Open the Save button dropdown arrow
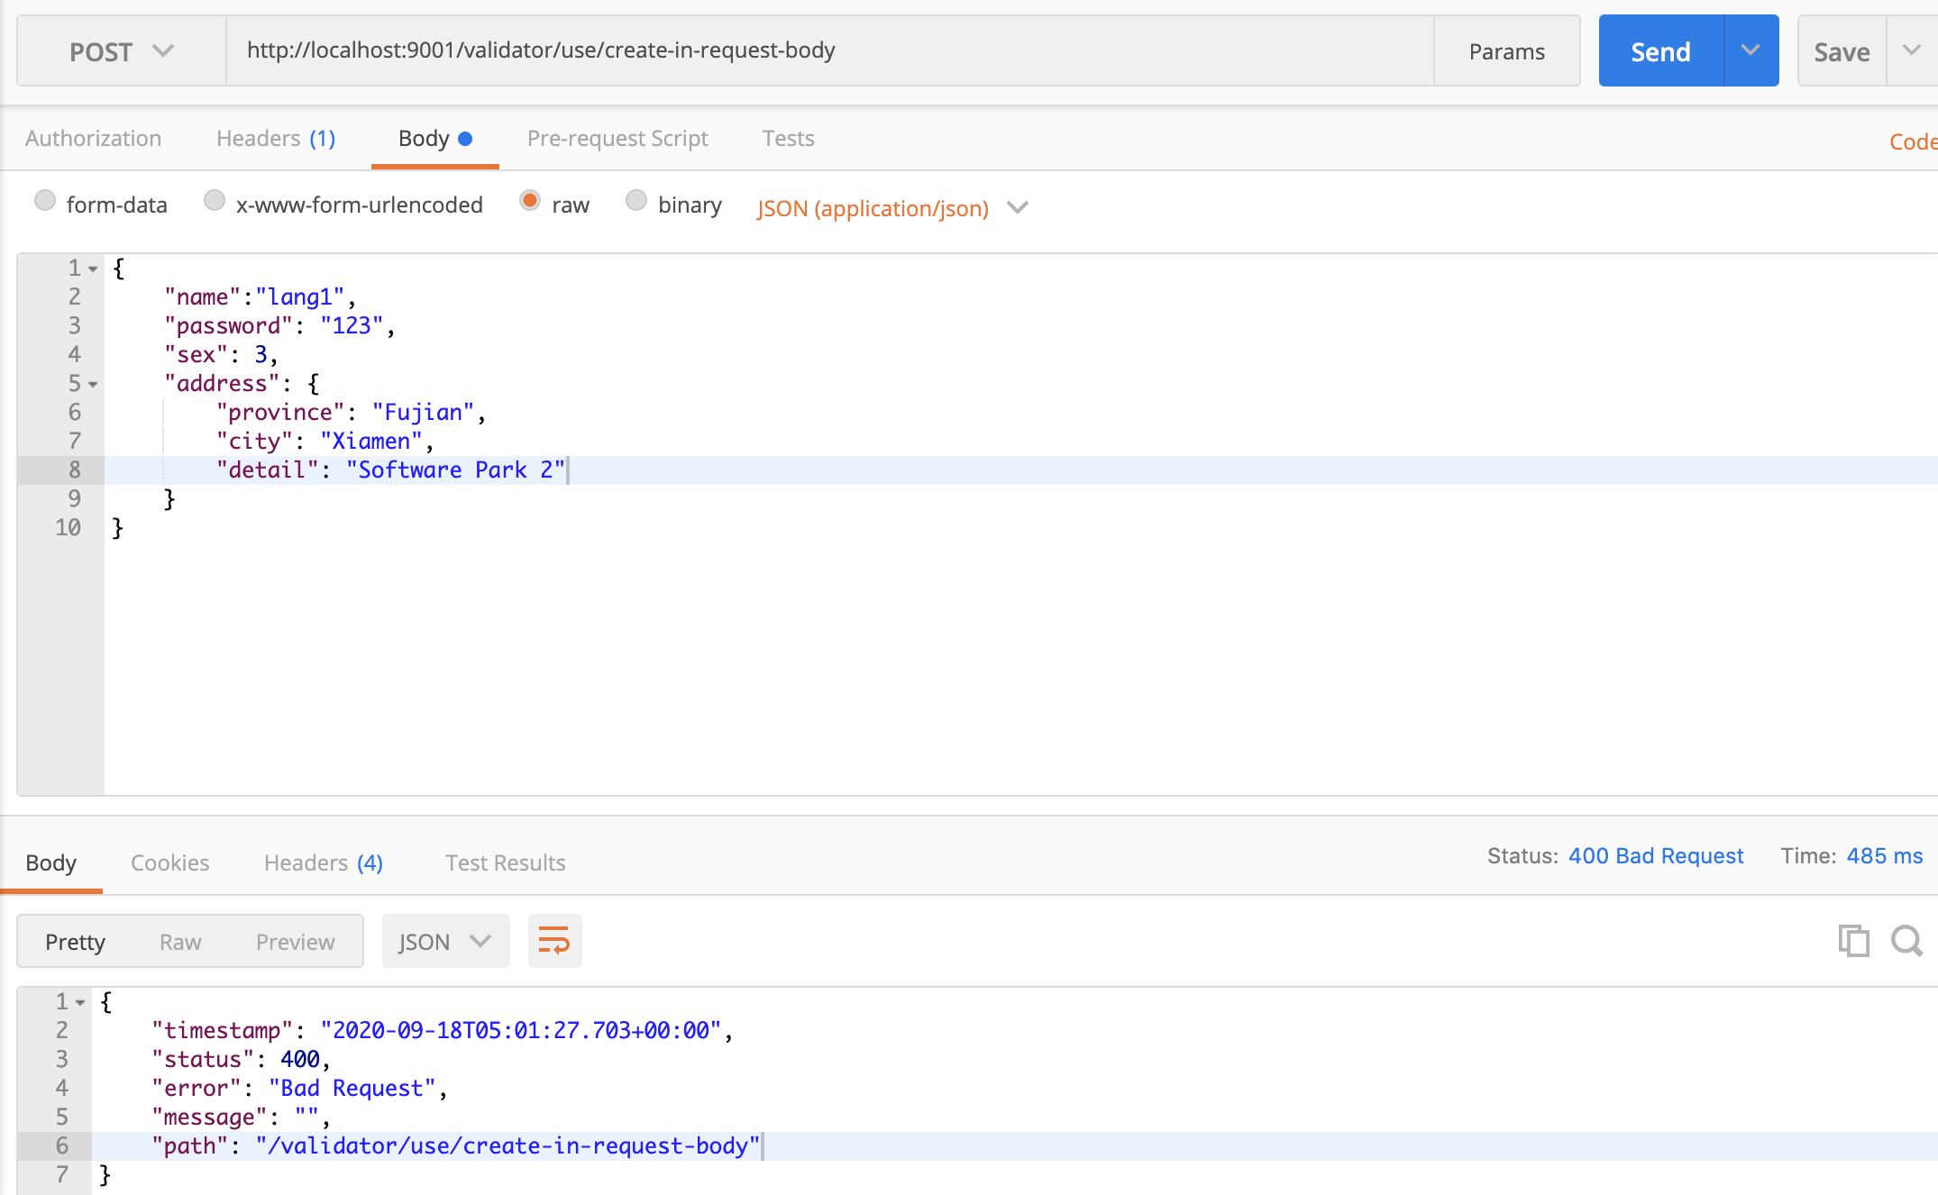 click(1911, 50)
